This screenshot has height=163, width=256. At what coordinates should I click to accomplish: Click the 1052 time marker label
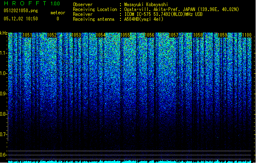[x=52, y=35]
